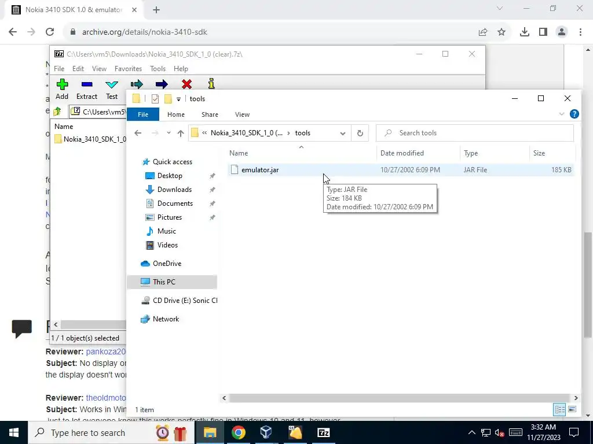Open the address bar history dropdown
The height and width of the screenshot is (444, 593).
343,133
